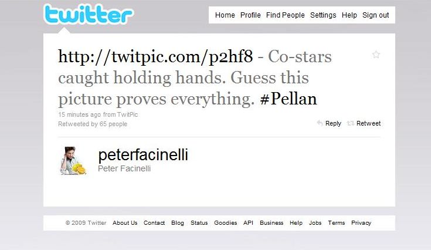Image resolution: width=431 pixels, height=250 pixels.
Task: Favorite this tweet with the star icon
Action: 376,55
